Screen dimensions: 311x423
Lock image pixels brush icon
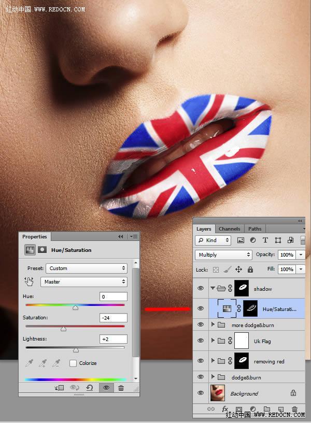click(228, 270)
